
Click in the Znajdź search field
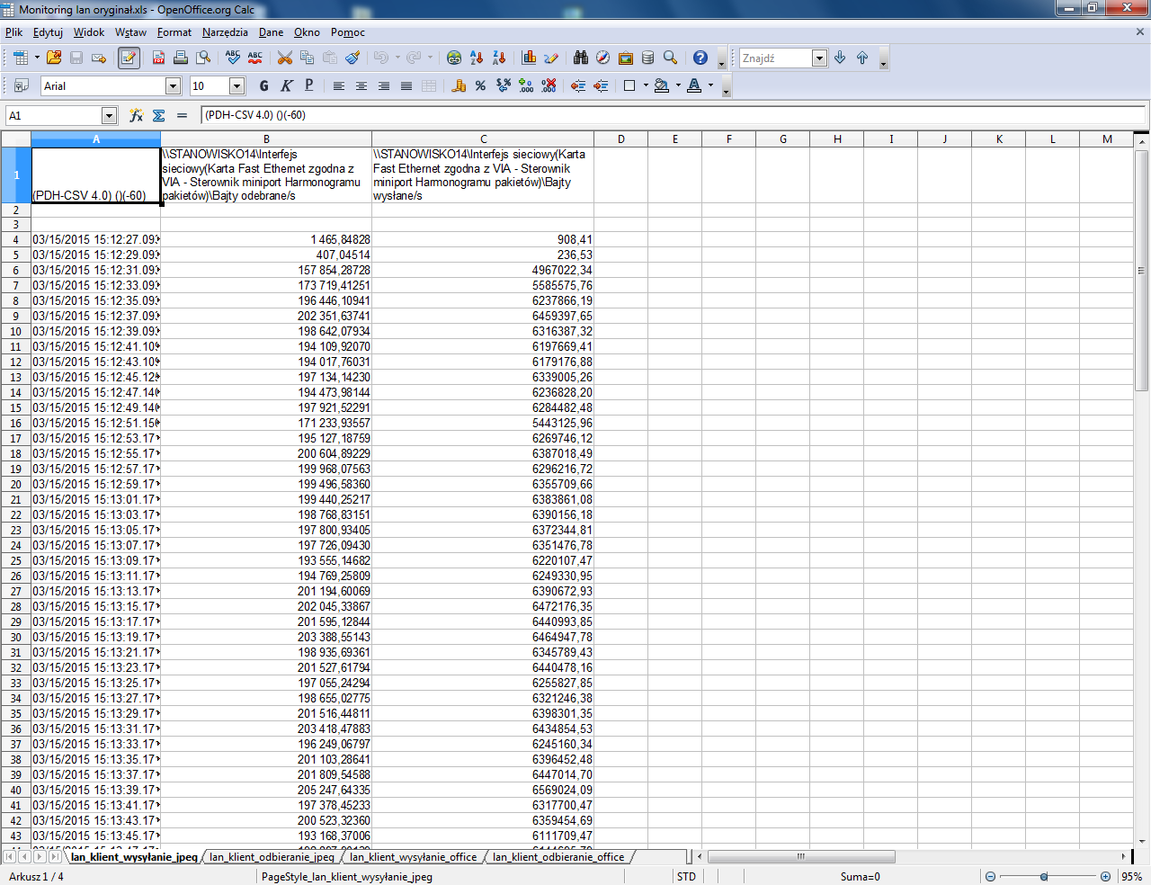click(x=774, y=58)
